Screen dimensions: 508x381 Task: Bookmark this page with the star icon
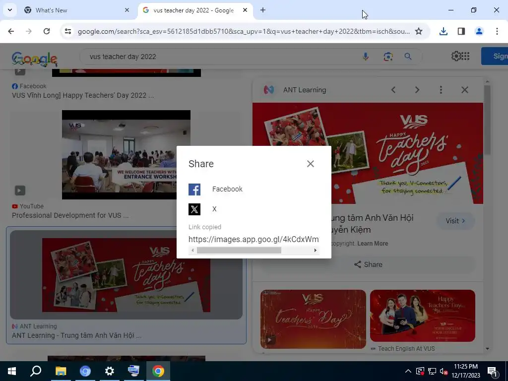pos(419,31)
